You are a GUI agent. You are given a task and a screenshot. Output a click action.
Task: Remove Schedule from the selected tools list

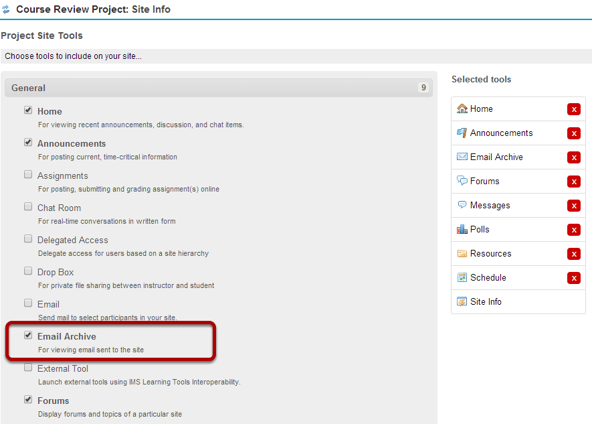pos(573,278)
